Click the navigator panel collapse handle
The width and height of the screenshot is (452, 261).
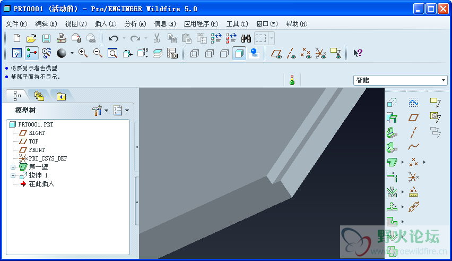point(137,201)
